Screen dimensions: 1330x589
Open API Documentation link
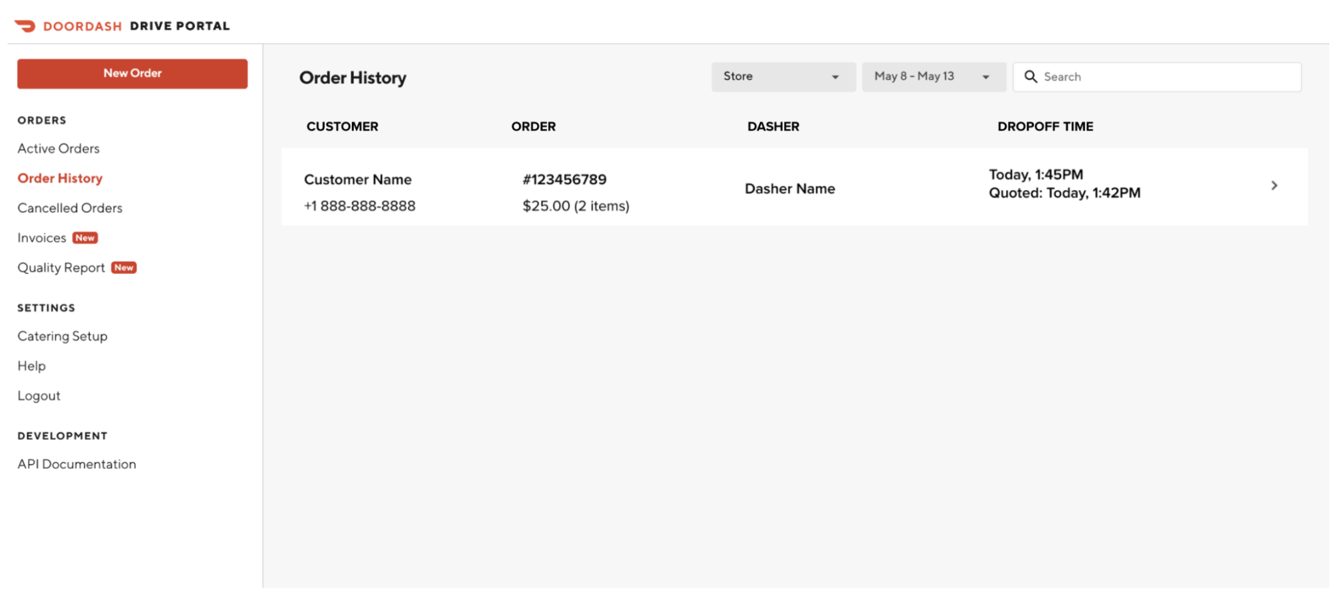coord(77,464)
